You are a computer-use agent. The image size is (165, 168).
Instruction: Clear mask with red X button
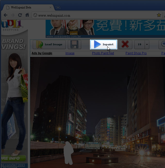click(x=126, y=45)
